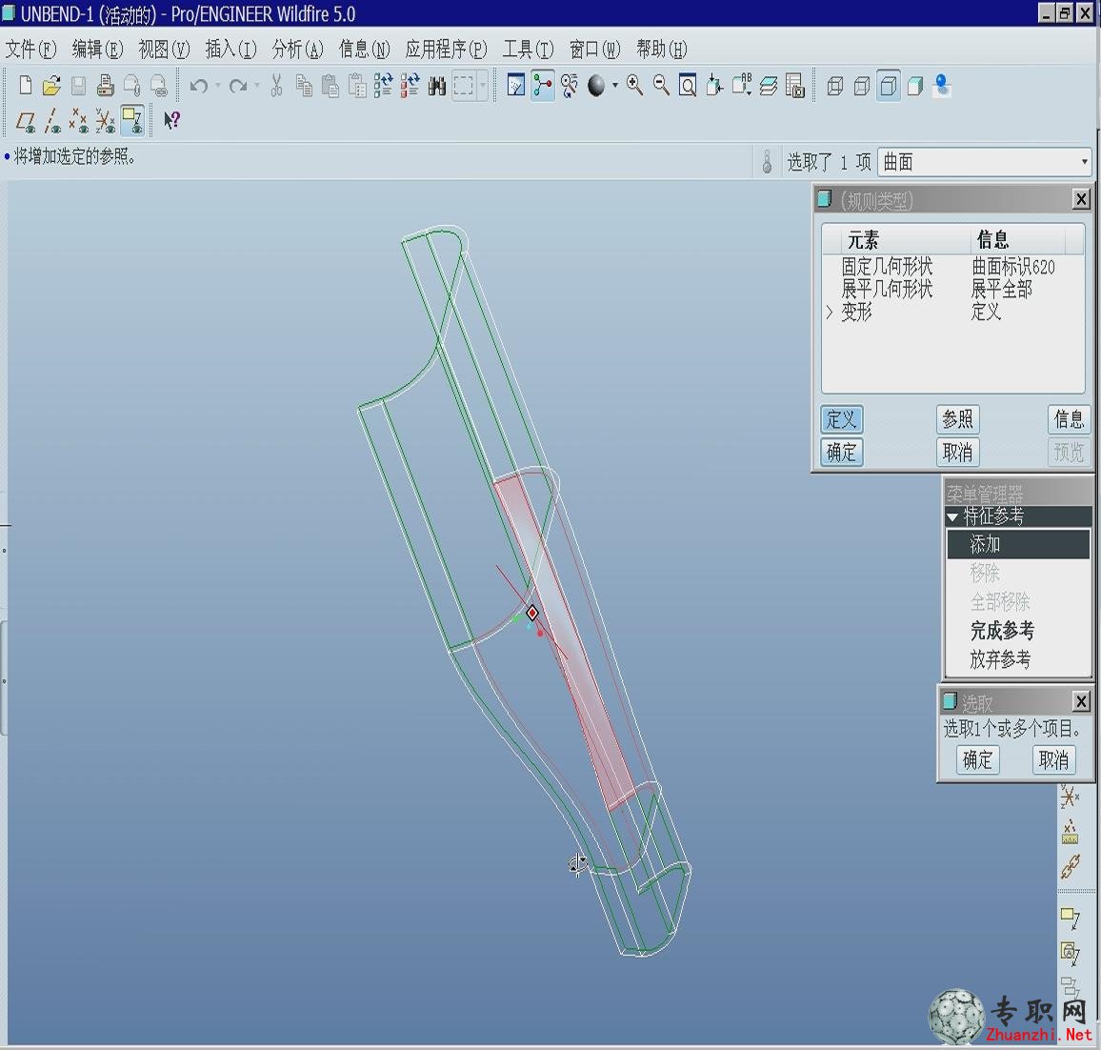Open the appearance gallery dropdown arrow
The height and width of the screenshot is (1050, 1101).
tap(615, 86)
